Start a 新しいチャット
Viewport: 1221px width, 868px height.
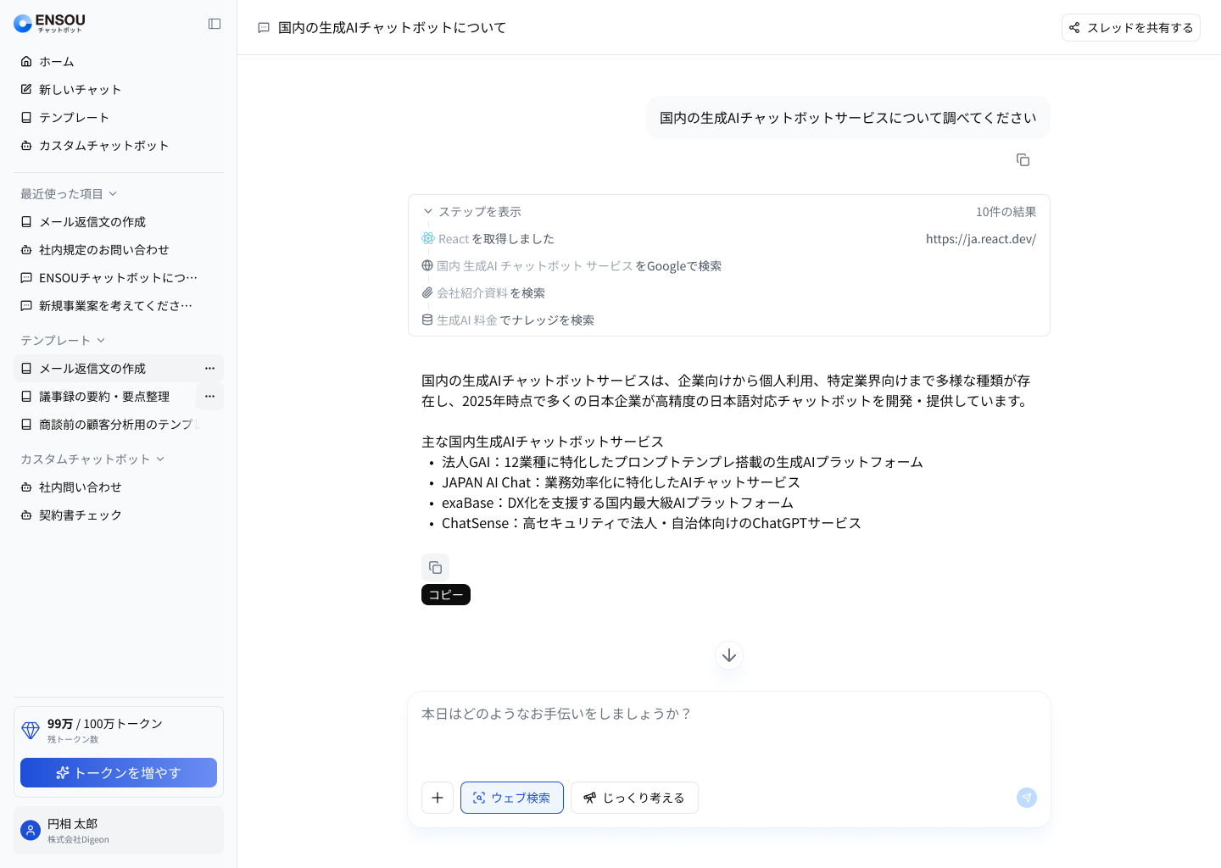pyautogui.click(x=80, y=90)
